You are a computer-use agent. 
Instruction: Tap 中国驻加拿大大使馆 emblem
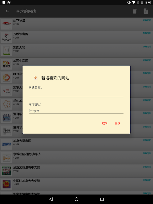tap(7, 184)
